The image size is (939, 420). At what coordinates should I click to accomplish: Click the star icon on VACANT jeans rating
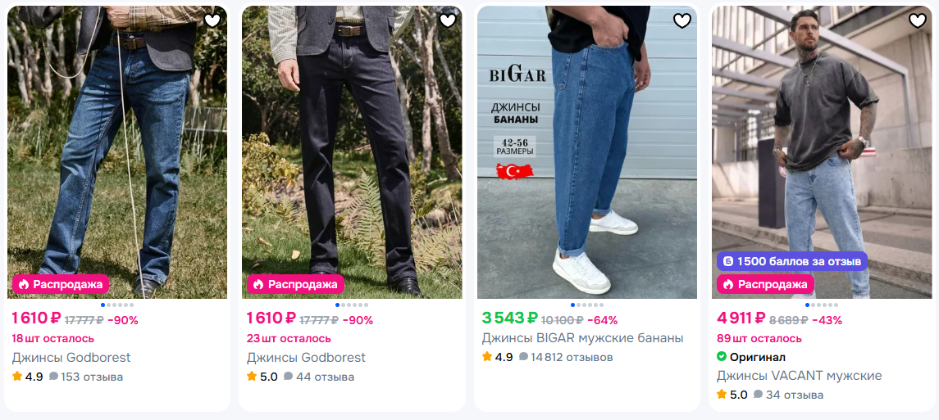coord(722,395)
